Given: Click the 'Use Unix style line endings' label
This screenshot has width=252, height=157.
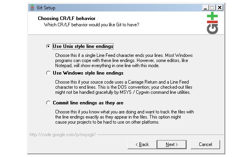Looking at the screenshot, I should (83, 46).
